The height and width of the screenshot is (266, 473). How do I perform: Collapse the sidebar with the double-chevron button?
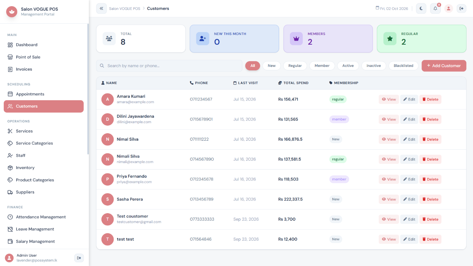[102, 9]
